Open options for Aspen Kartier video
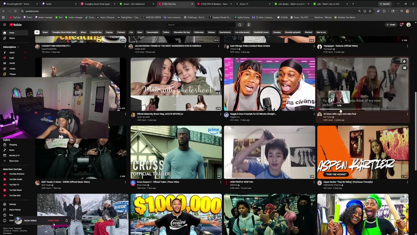 pyautogui.click(x=407, y=182)
